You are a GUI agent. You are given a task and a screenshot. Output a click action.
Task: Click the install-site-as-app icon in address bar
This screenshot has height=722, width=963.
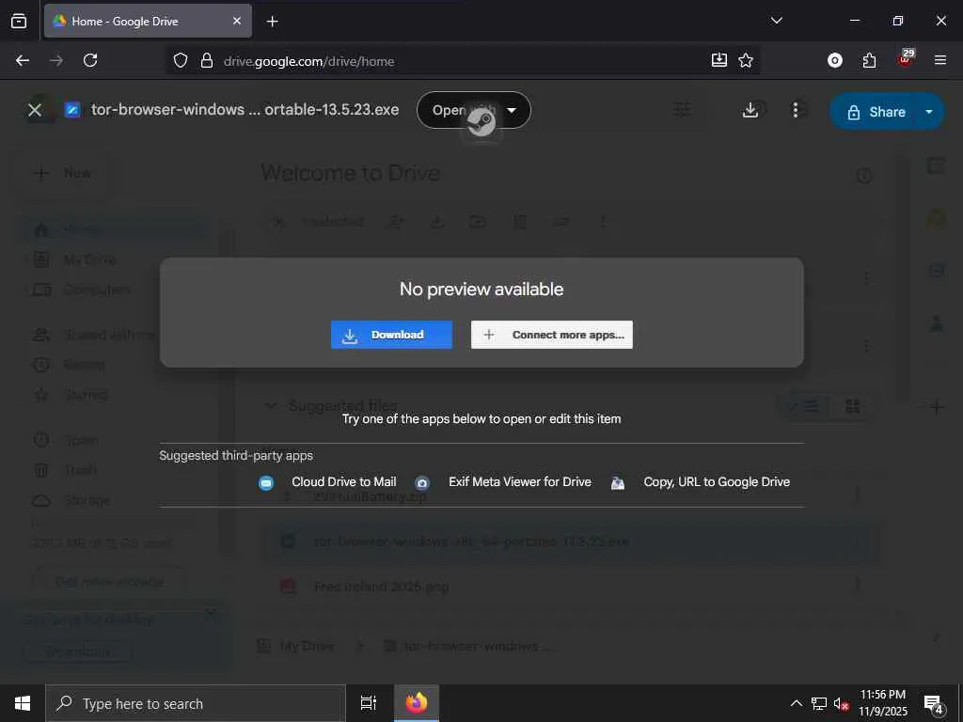tap(718, 59)
